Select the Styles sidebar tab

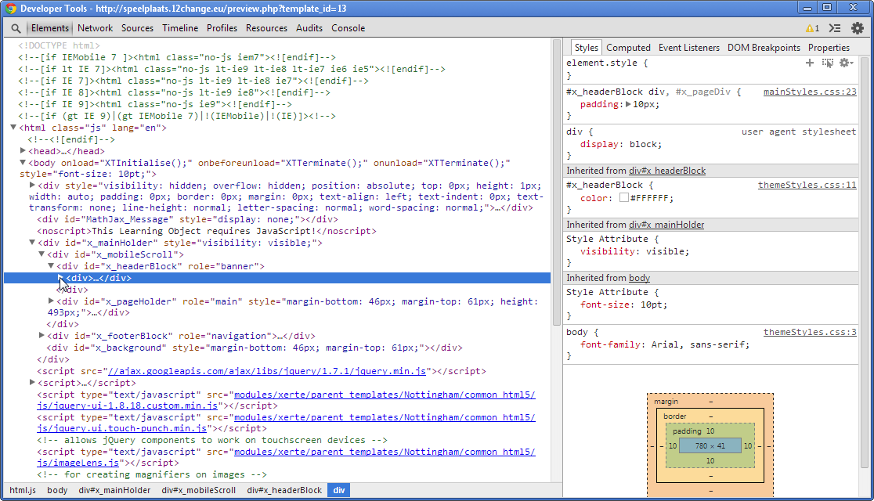586,48
